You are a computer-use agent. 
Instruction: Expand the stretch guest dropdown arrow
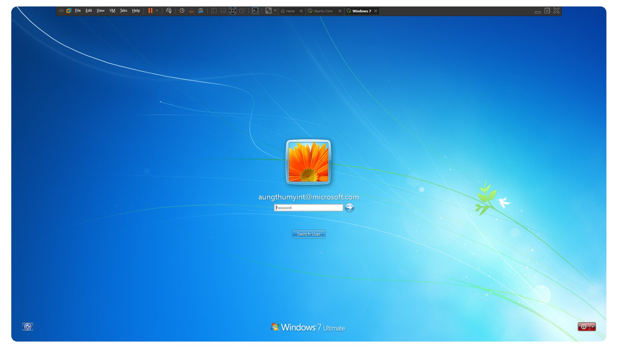point(275,11)
